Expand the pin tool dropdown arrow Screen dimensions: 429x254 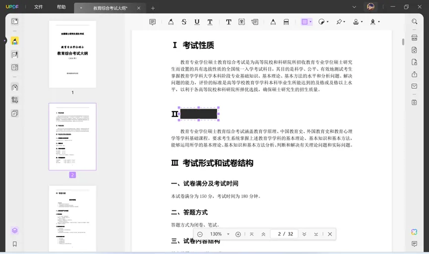[344, 22]
